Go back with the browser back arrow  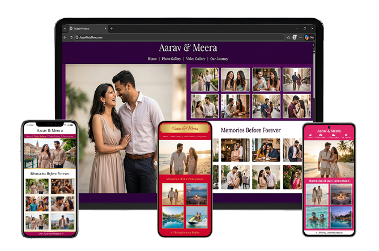[x=65, y=37]
